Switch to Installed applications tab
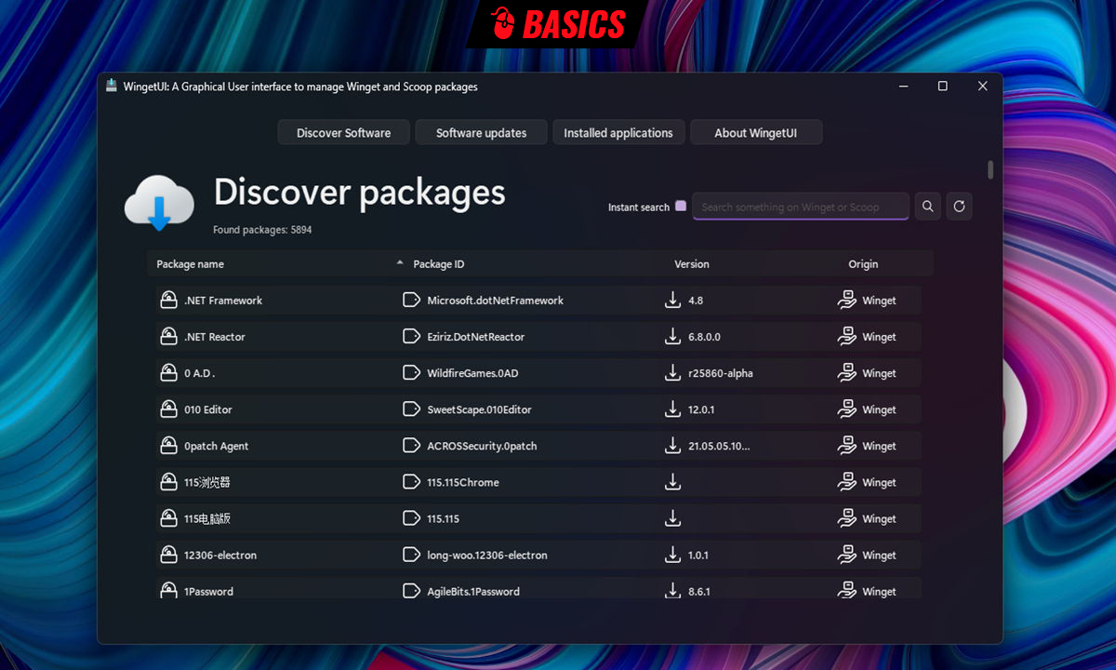 pos(618,133)
